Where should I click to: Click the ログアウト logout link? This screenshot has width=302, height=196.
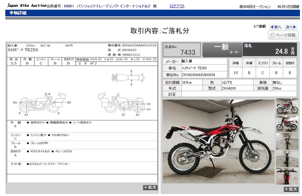click(x=177, y=6)
